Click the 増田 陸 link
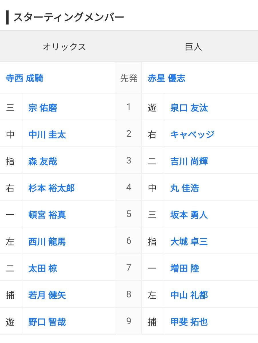This screenshot has width=258, height=343. (x=185, y=268)
